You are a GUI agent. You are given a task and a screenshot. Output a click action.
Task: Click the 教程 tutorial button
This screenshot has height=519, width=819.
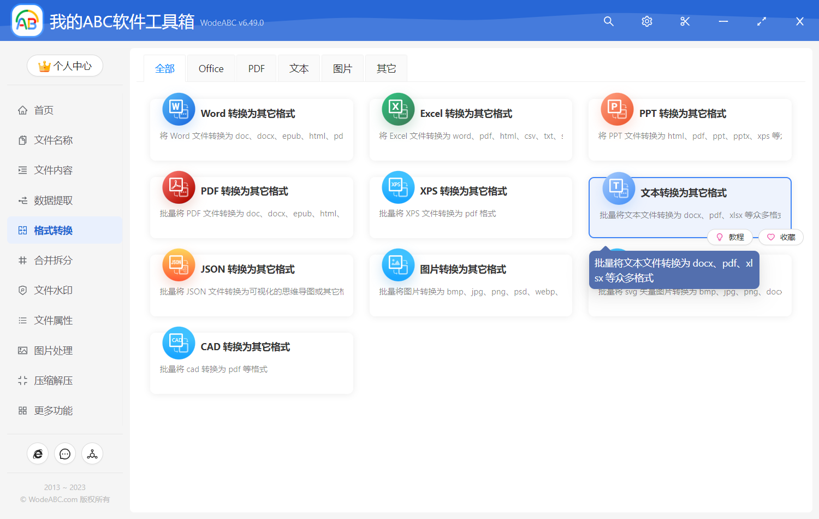(x=731, y=237)
